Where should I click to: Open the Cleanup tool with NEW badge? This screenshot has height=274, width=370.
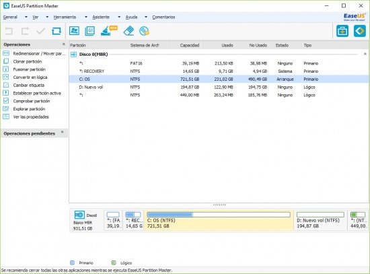pyautogui.click(x=108, y=31)
